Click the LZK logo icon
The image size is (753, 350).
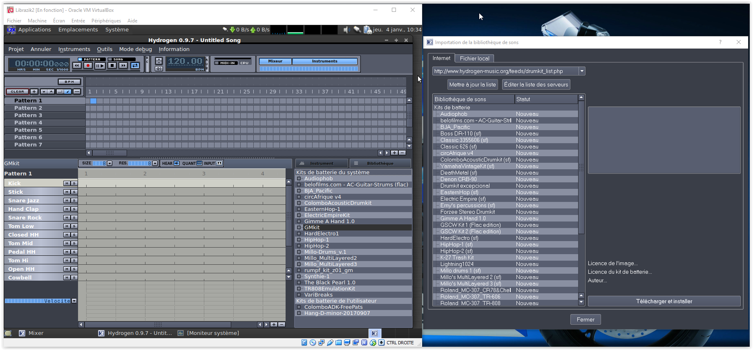[x=11, y=30]
